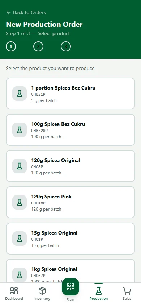Click the Production flask icon in bottom navigation
This screenshot has width=141, height=306.
99,290
